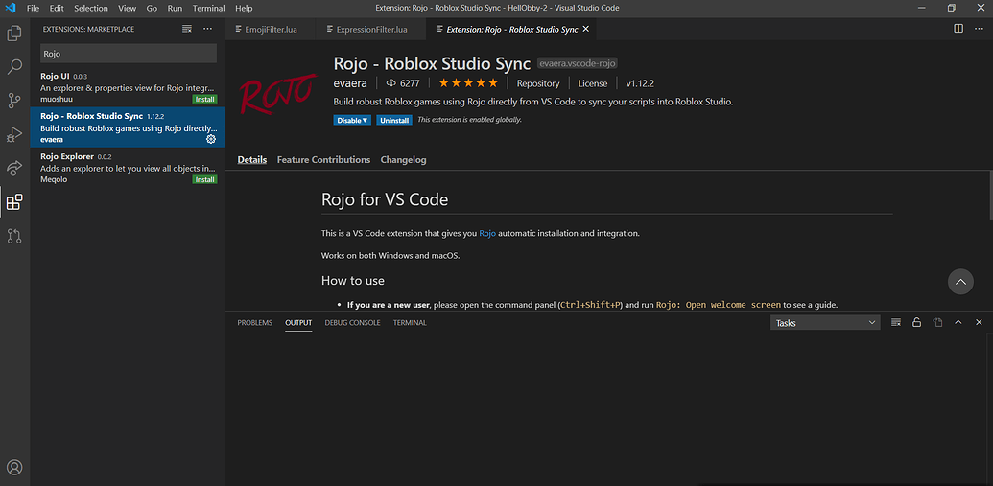This screenshot has height=486, width=993.
Task: Split the editor right
Action: pyautogui.click(x=958, y=29)
